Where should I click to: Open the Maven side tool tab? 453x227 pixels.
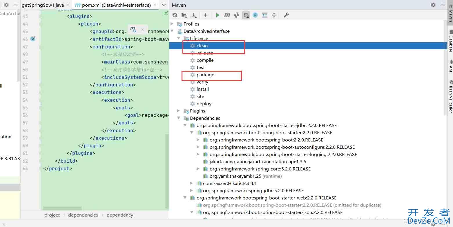tap(450, 13)
